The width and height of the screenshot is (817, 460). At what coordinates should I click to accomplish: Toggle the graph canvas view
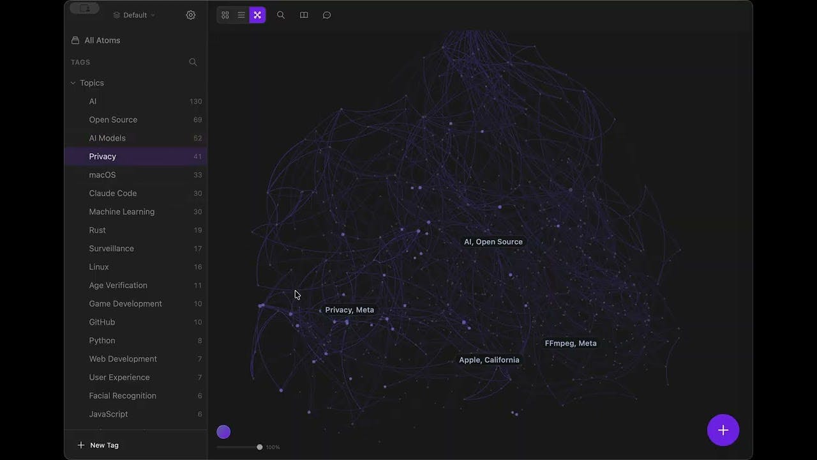257,15
